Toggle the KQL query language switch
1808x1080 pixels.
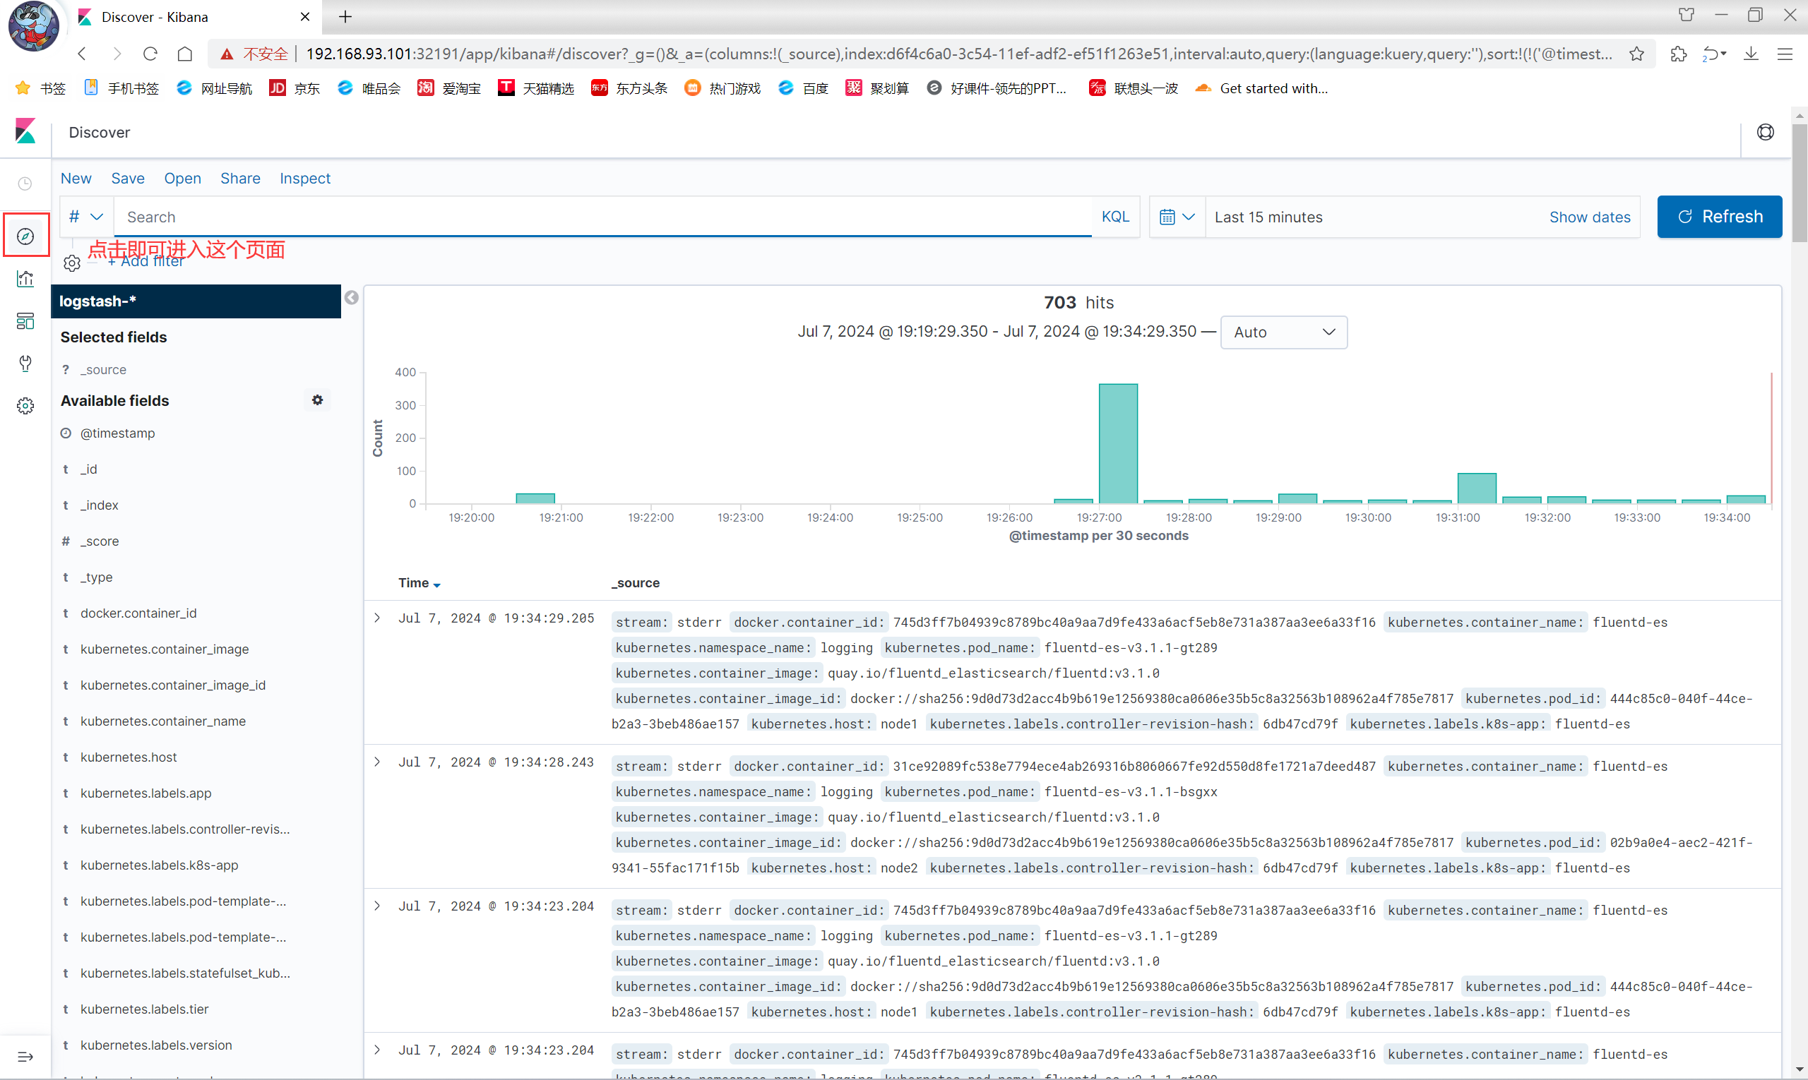(1114, 217)
